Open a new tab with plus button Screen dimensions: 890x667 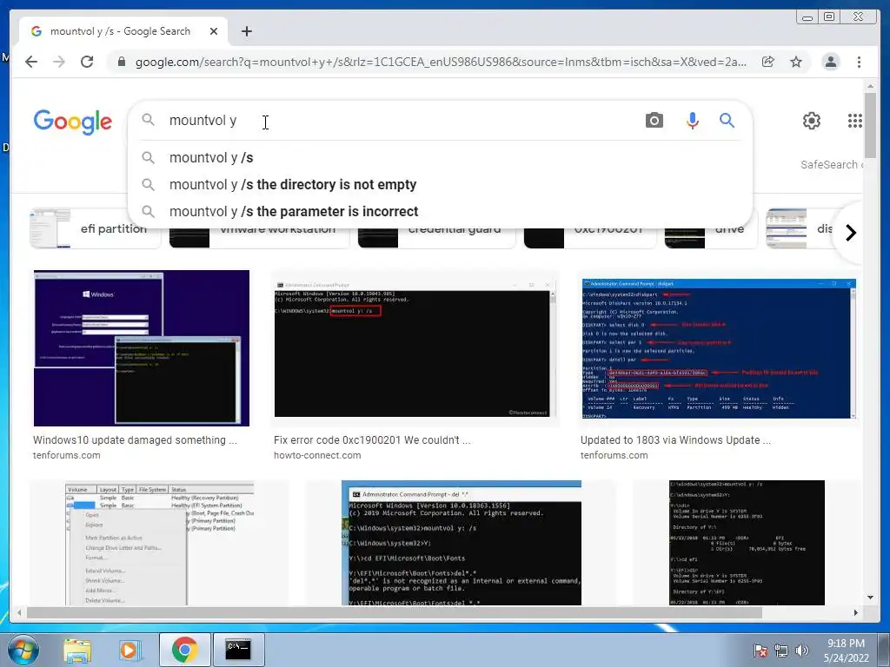pos(246,31)
